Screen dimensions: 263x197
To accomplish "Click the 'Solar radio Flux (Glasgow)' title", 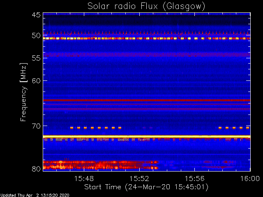I will pyautogui.click(x=146, y=7).
